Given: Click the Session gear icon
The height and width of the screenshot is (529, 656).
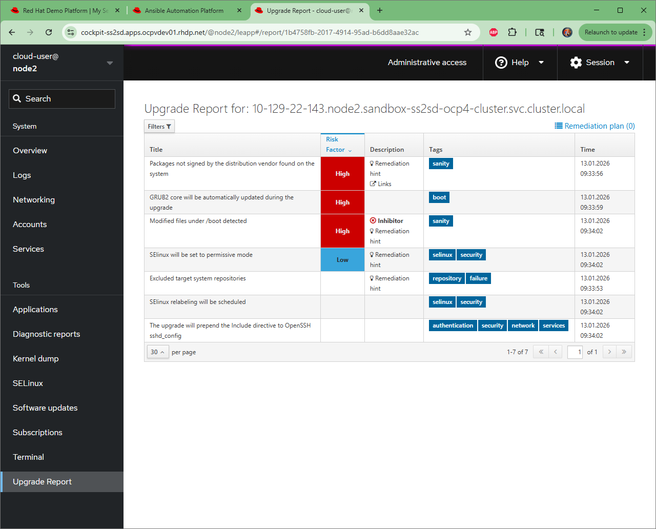Looking at the screenshot, I should pos(576,63).
